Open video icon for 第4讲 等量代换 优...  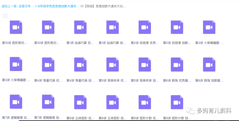point(48,65)
